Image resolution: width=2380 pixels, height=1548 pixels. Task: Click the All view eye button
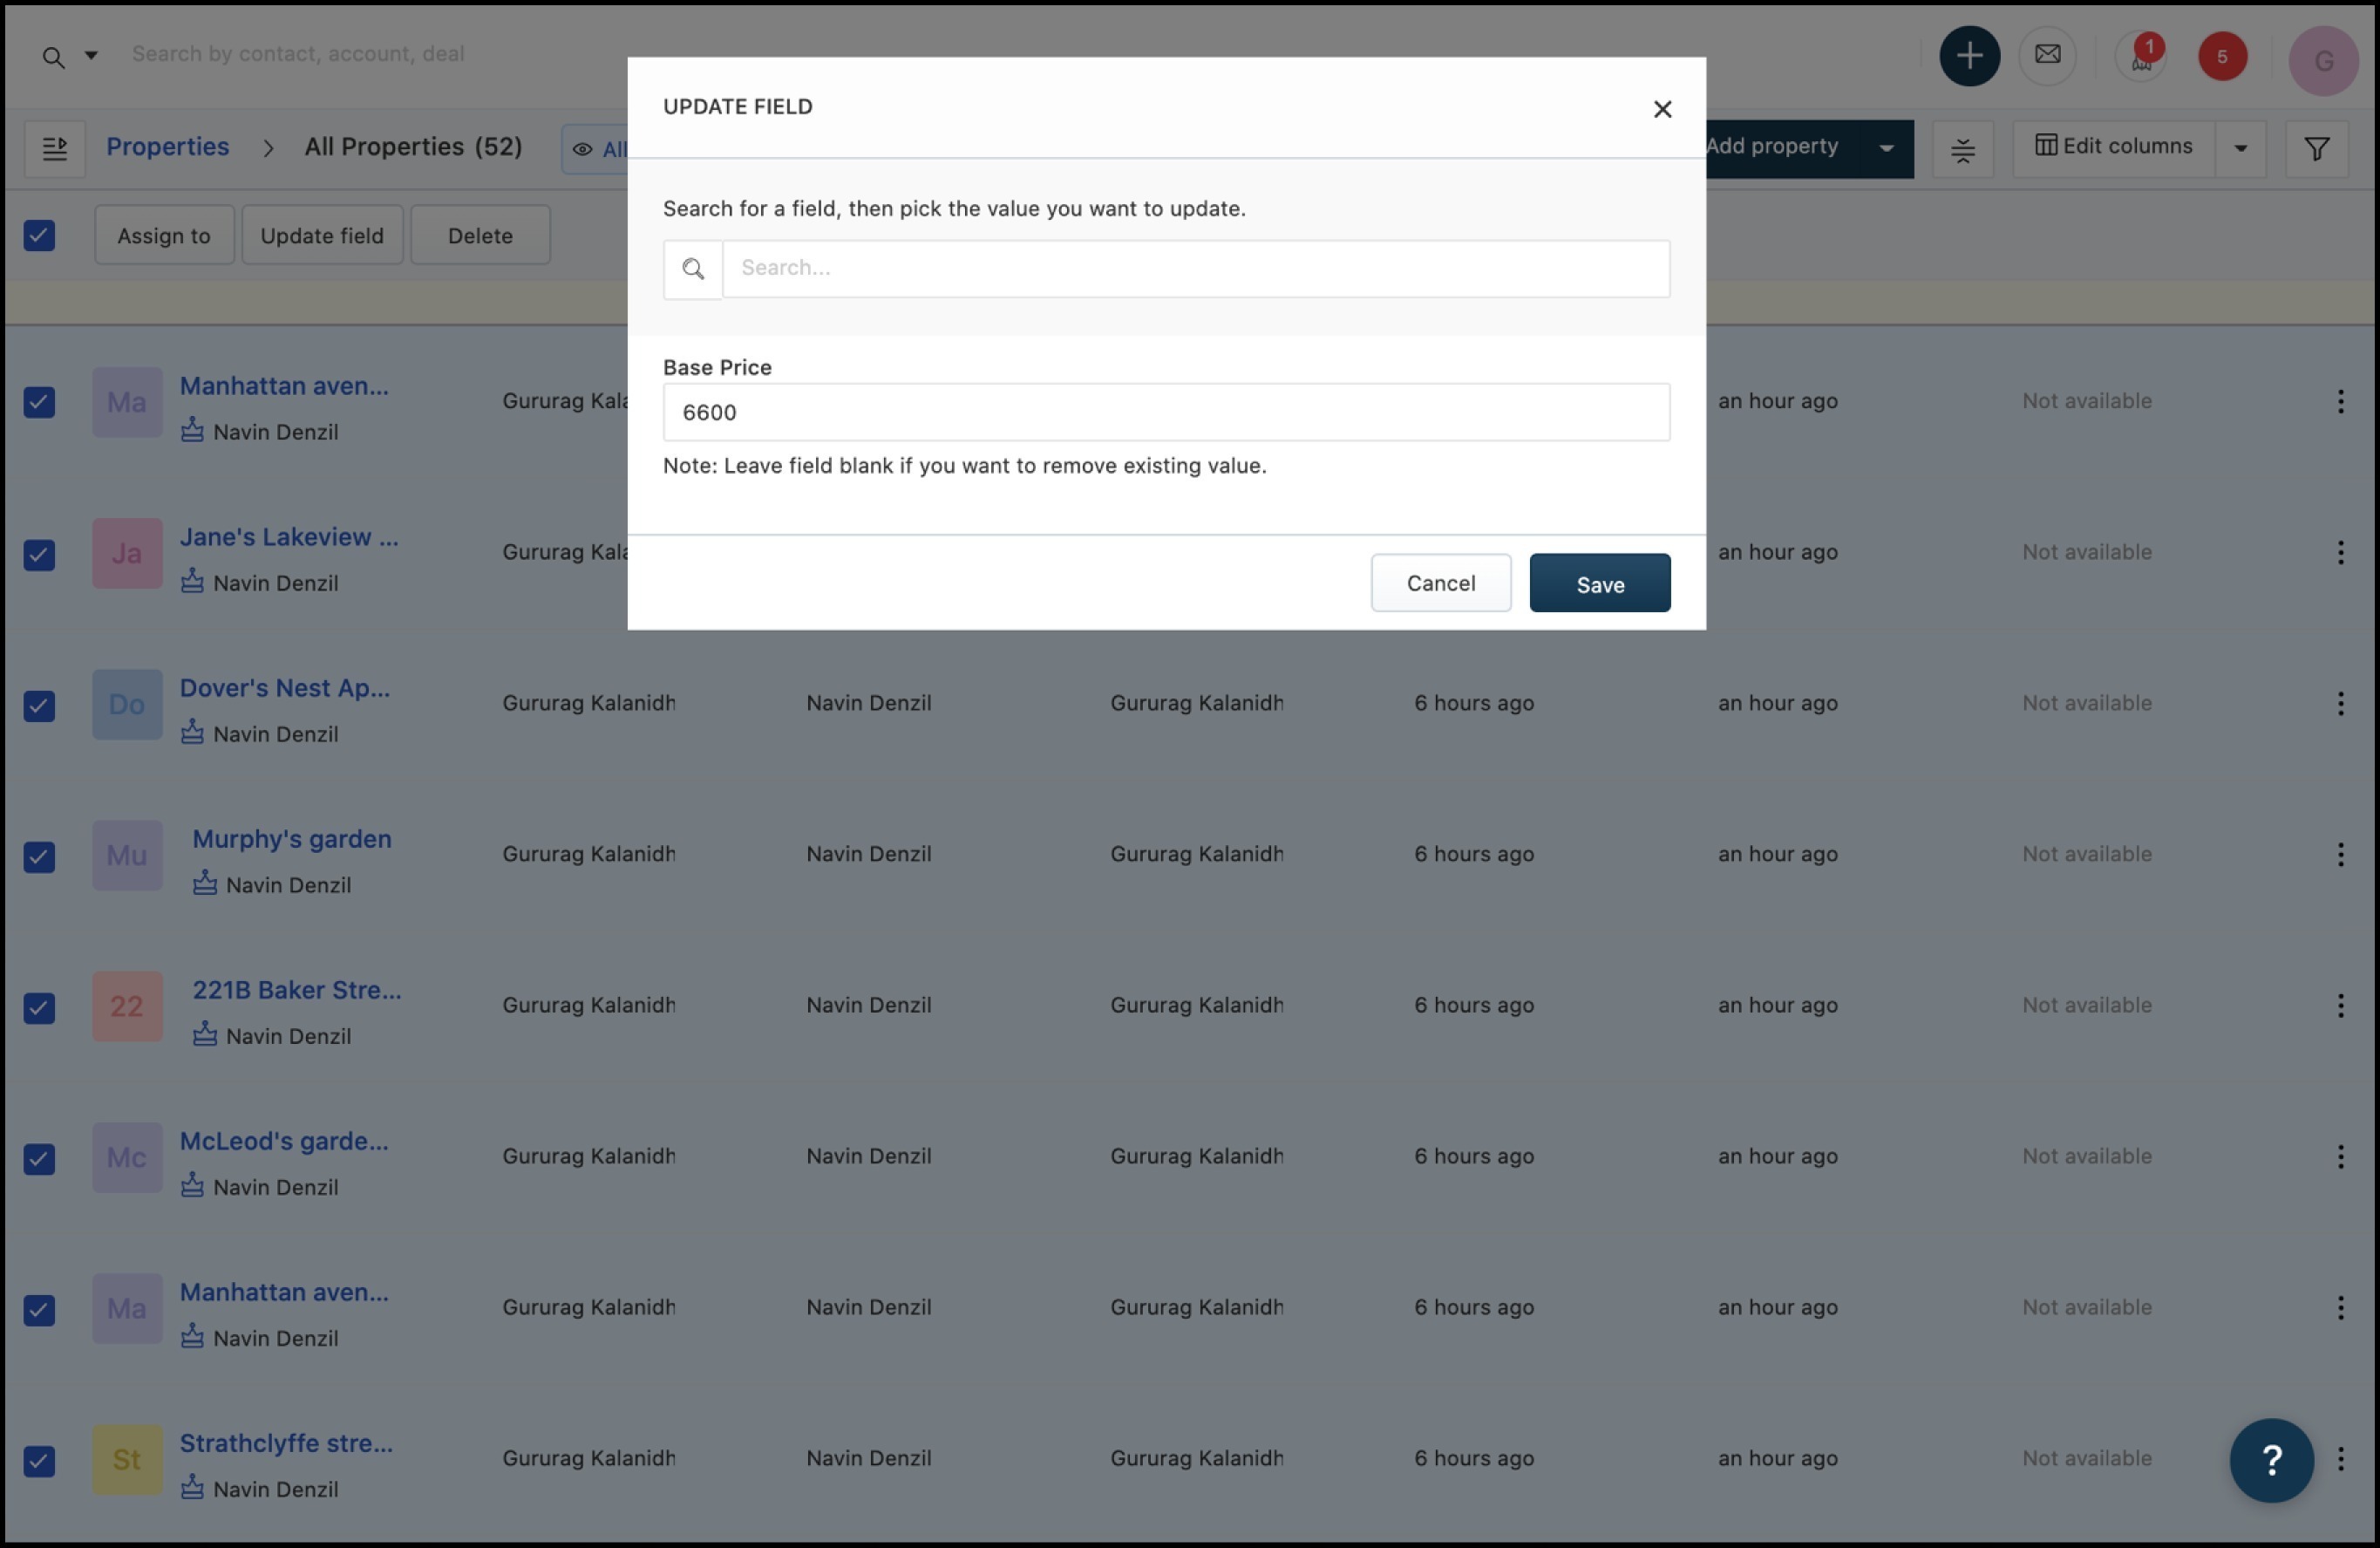coord(596,149)
